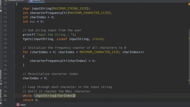Screen dimensions: 190x107
Task: Click the editor vertical scrollbar
Action: click(x=189, y=57)
